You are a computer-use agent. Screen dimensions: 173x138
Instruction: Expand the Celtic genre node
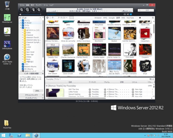tap(22, 33)
